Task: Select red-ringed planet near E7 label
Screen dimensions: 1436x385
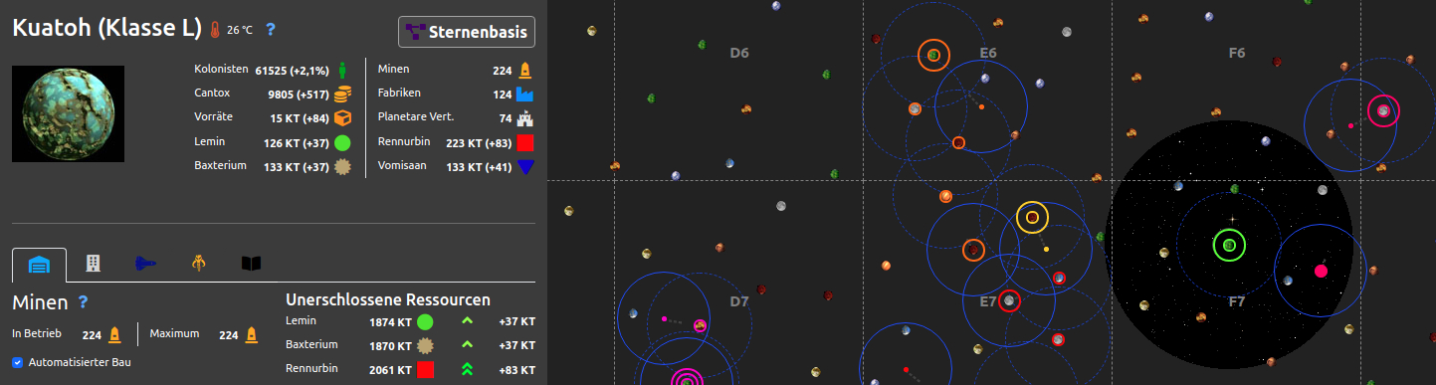Action: (1009, 299)
